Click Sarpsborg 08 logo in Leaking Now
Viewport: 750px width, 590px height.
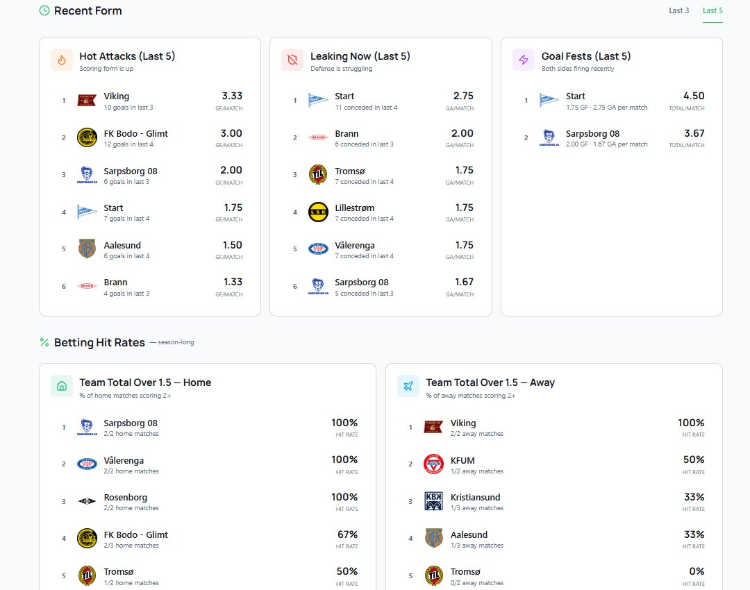coord(318,286)
